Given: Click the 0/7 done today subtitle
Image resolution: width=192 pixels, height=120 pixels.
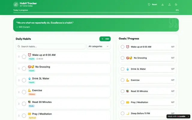Looking at the screenshot, I should point(26,6).
